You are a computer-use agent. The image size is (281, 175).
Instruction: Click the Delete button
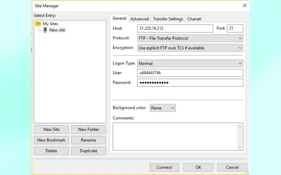click(x=51, y=151)
